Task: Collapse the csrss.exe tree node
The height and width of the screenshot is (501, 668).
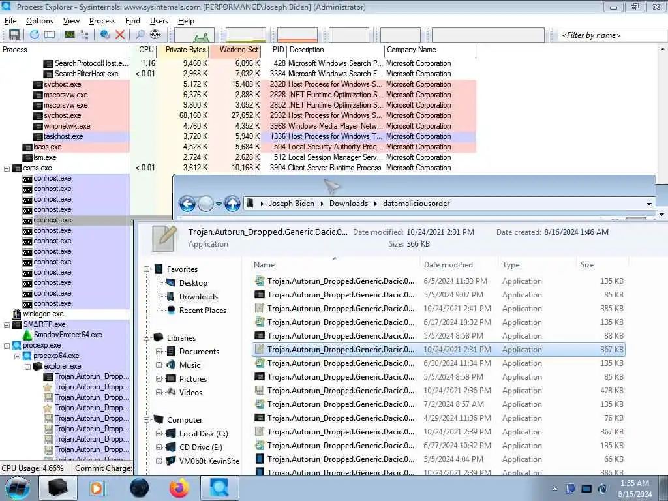Action: (7, 168)
